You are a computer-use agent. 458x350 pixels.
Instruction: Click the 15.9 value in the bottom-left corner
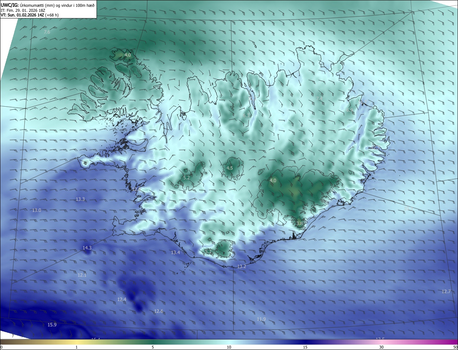[x=52, y=325]
